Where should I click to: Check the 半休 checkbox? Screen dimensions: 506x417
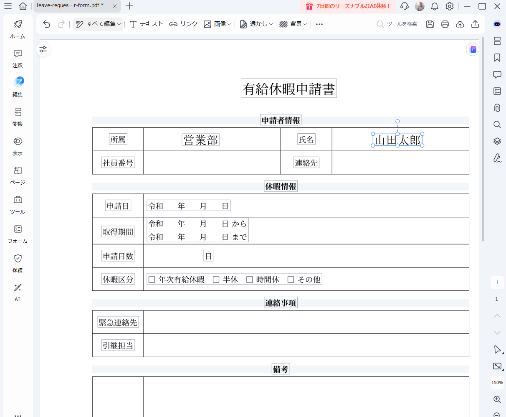pyautogui.click(x=216, y=280)
